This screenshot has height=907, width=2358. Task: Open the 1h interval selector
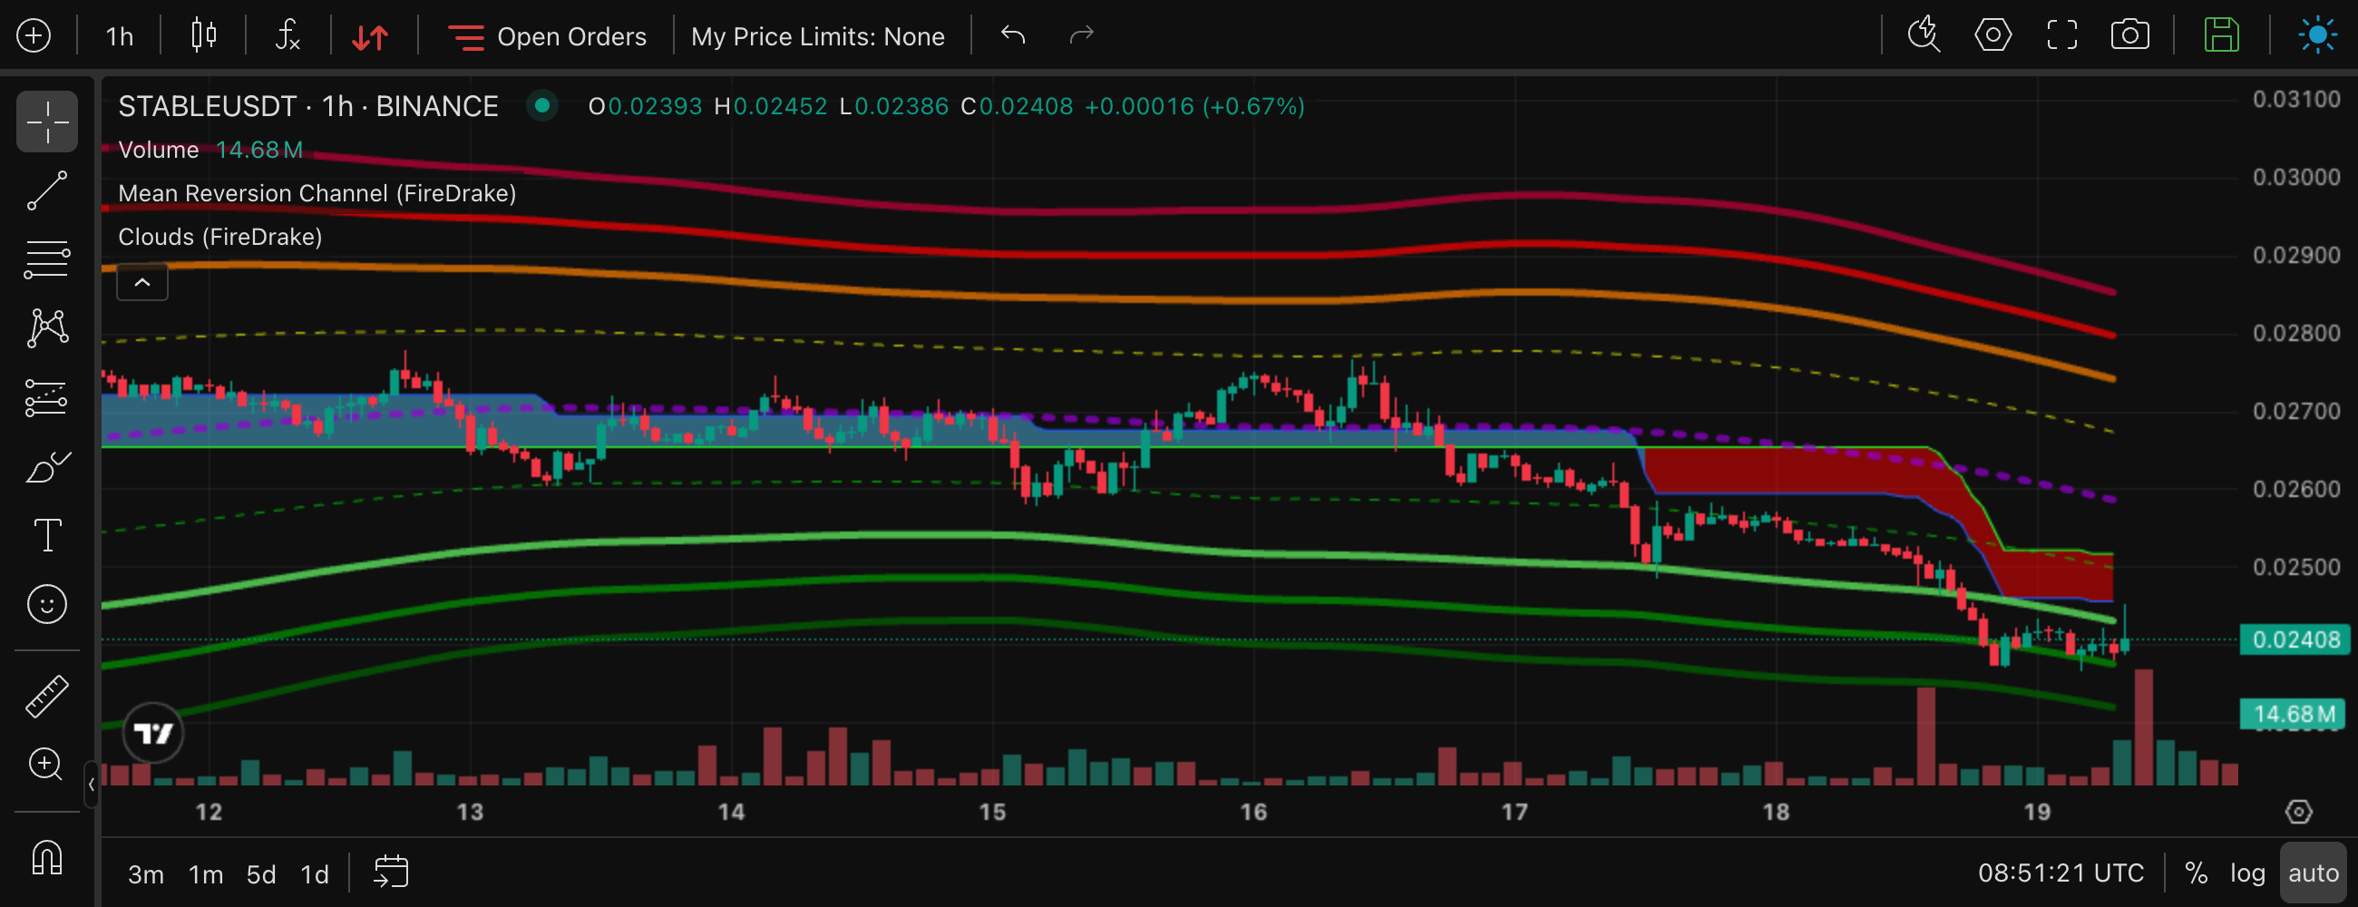click(119, 36)
